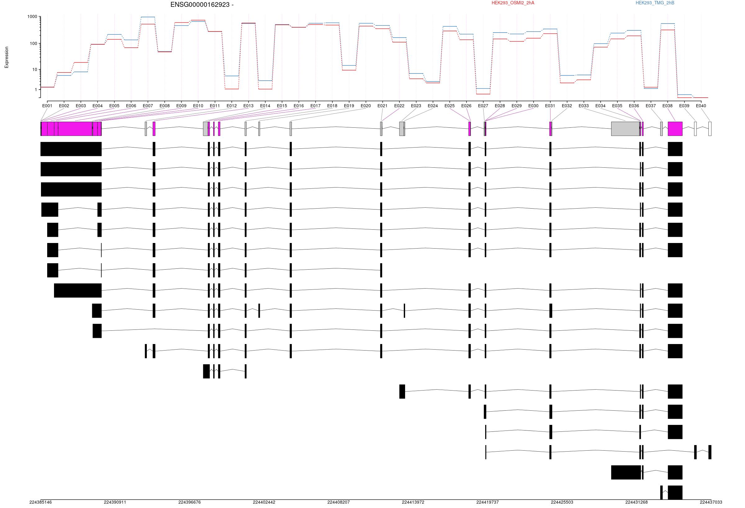
Task: Click exon label E039
Action: [684, 106]
